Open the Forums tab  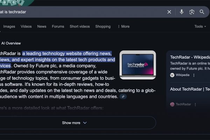pos(58,27)
